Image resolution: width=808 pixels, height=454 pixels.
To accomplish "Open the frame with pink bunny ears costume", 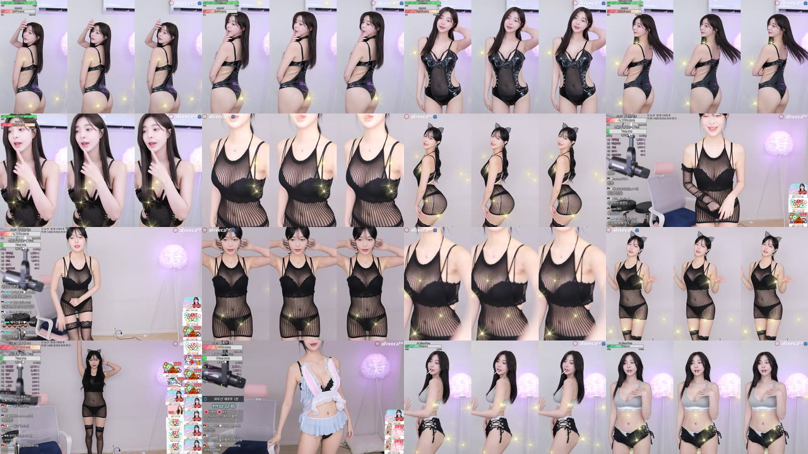I will [x=303, y=397].
